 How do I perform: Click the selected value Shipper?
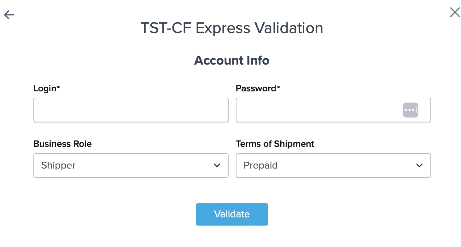pos(58,165)
